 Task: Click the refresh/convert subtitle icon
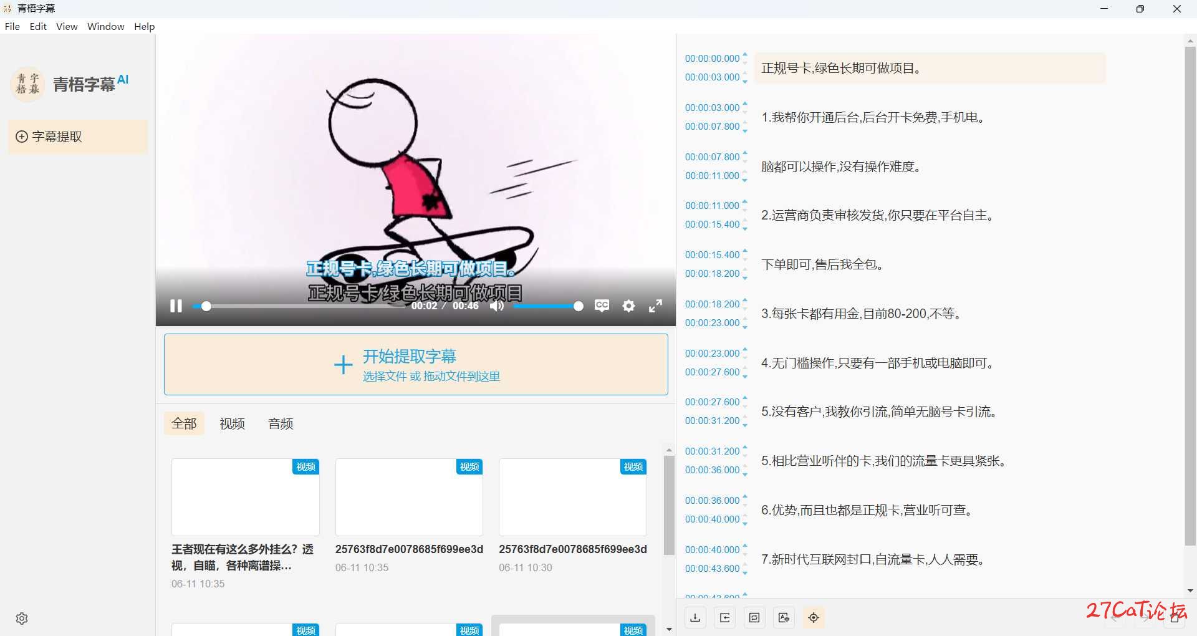(x=754, y=617)
